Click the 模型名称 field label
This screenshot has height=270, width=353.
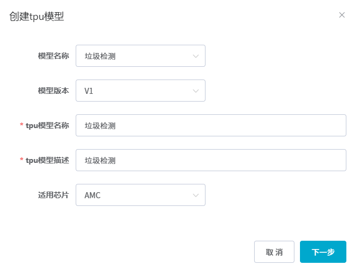53,56
